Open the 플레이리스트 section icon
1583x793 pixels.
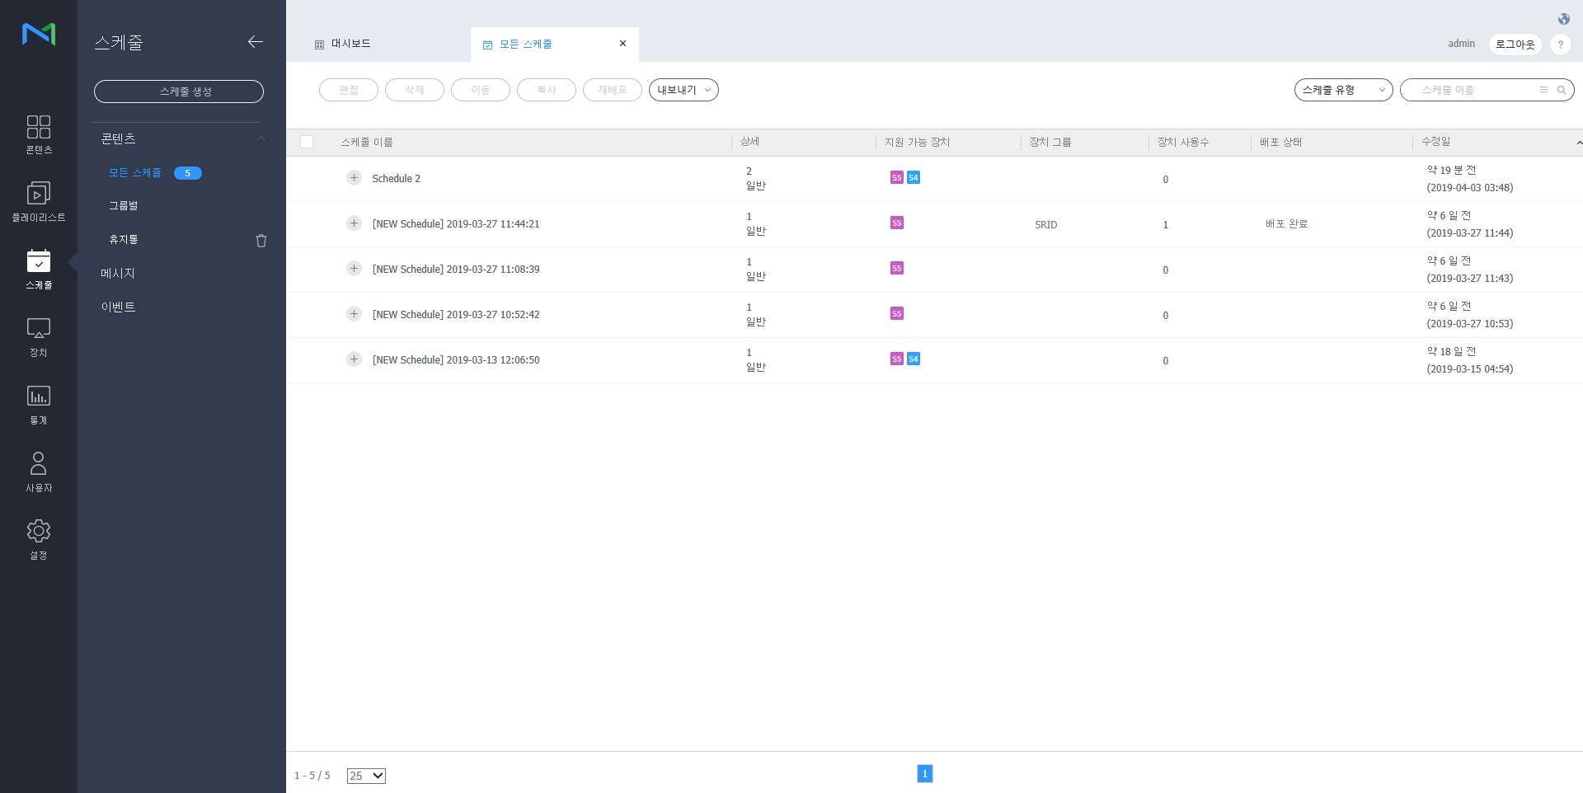tap(38, 202)
